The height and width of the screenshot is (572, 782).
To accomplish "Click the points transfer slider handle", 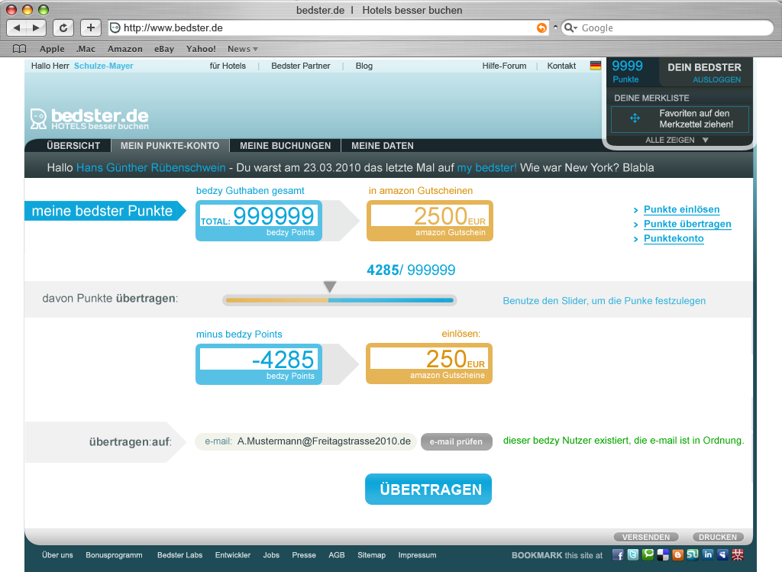I will point(329,287).
